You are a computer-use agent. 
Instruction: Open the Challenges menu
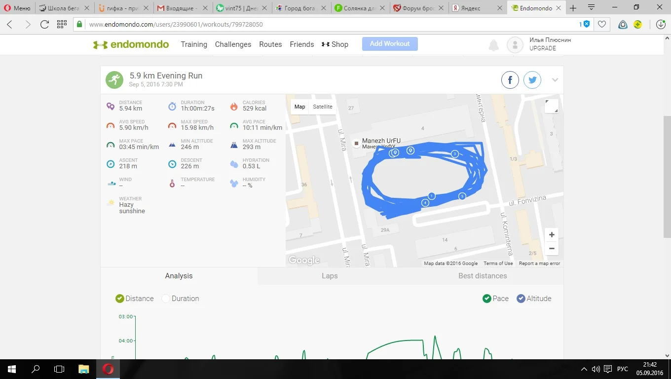coord(233,44)
